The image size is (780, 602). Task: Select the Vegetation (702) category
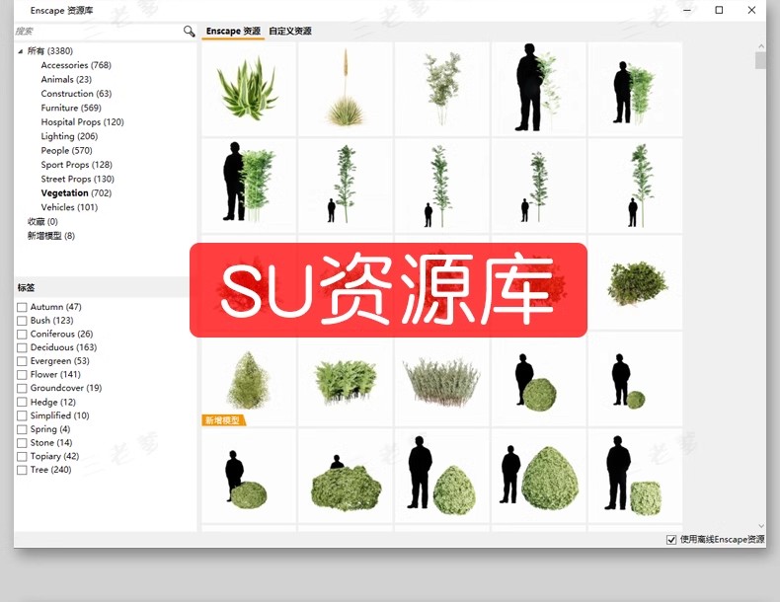click(x=76, y=192)
